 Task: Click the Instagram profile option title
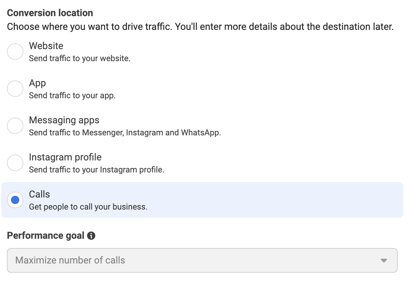(x=65, y=157)
